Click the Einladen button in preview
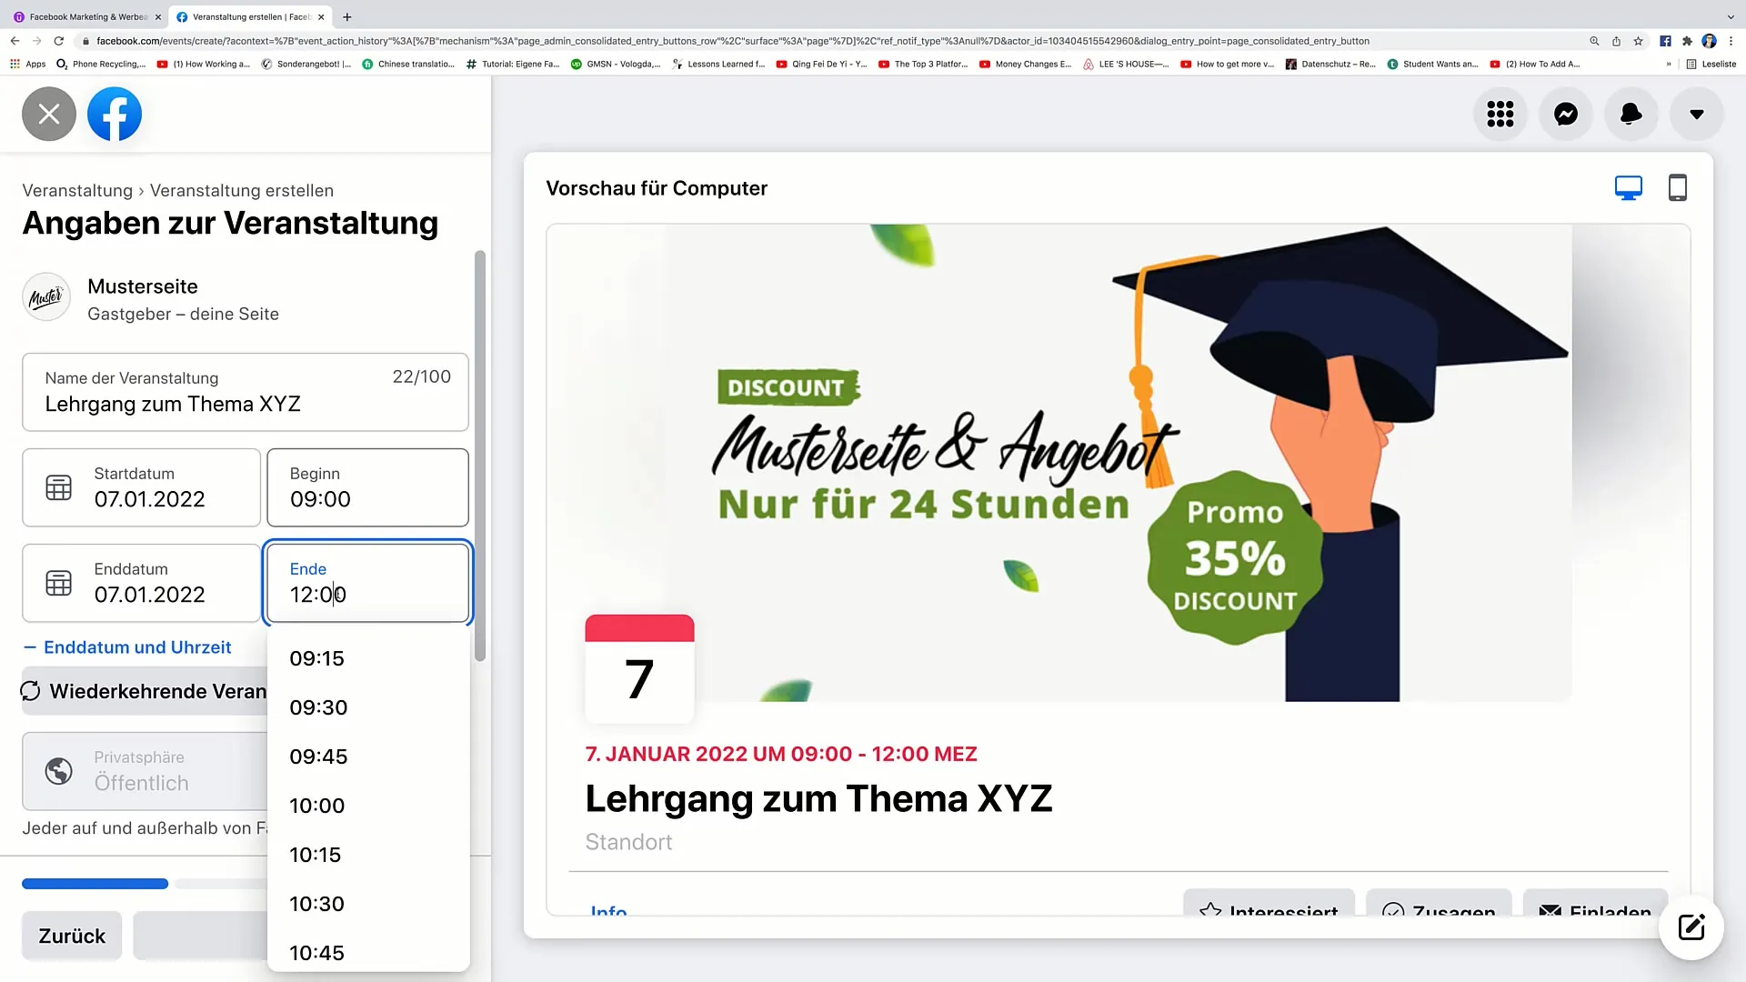The image size is (1746, 982). pos(1595,905)
